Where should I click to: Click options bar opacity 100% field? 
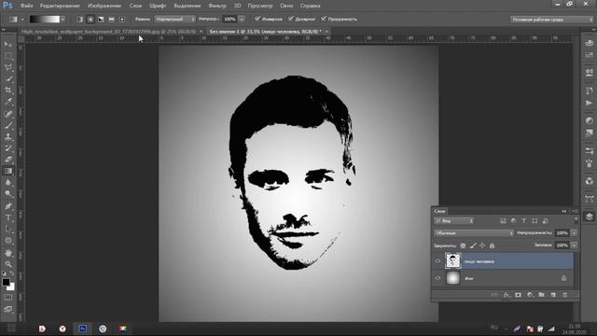click(229, 19)
